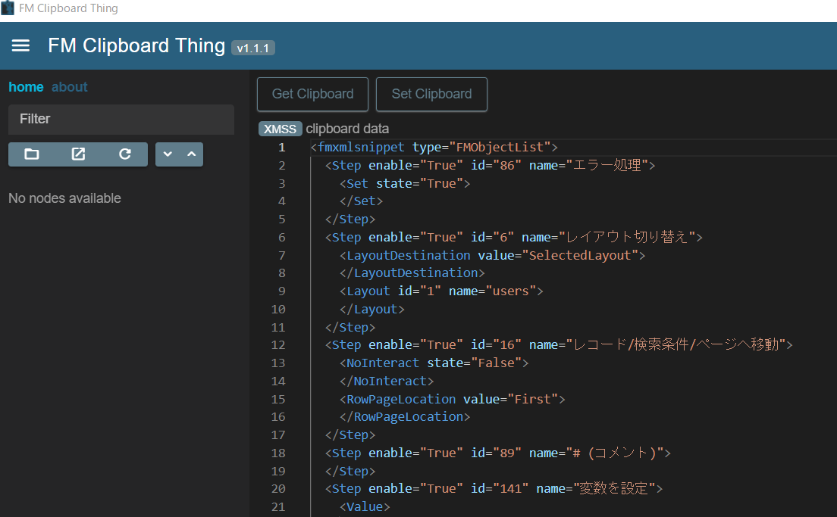Viewport: 837px width, 517px height.
Task: Click the NoInteract state="False" line
Action: click(434, 363)
